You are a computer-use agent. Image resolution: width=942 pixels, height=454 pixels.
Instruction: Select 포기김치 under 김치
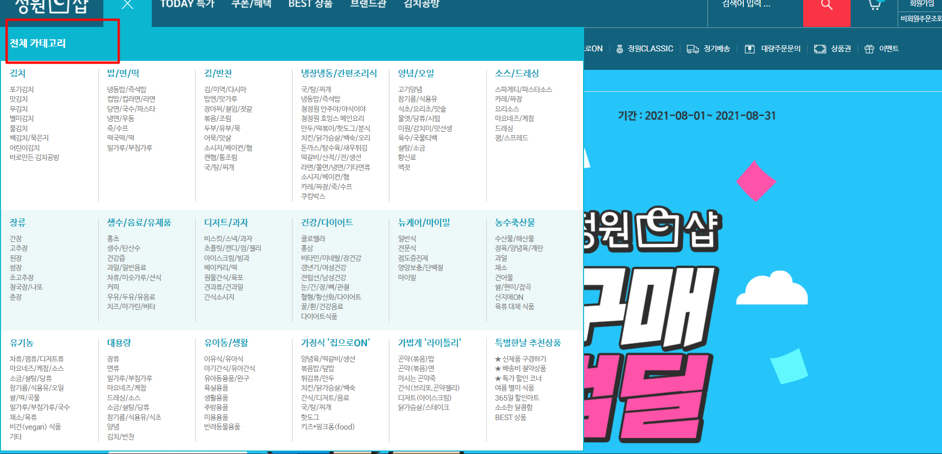point(21,90)
